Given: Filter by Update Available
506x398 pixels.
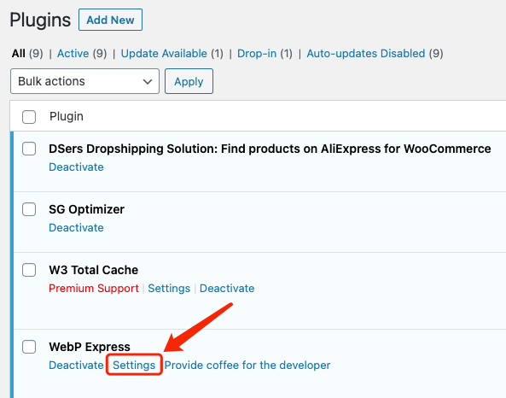Looking at the screenshot, I should (164, 53).
